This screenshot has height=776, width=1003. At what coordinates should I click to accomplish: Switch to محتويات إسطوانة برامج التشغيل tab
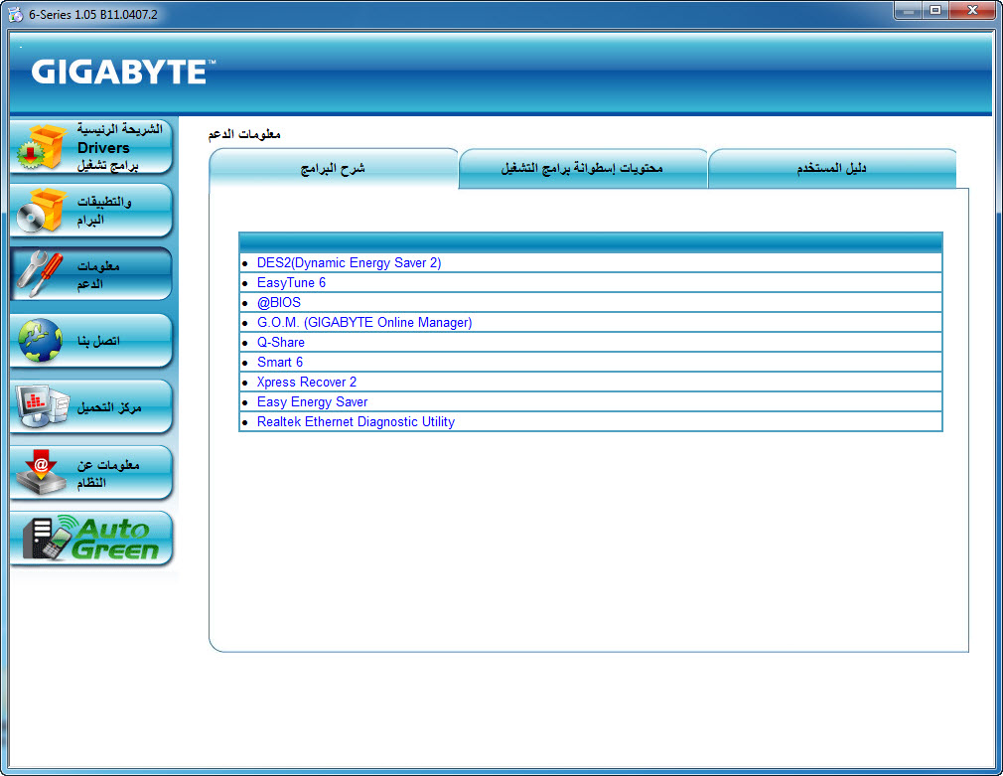click(x=582, y=168)
